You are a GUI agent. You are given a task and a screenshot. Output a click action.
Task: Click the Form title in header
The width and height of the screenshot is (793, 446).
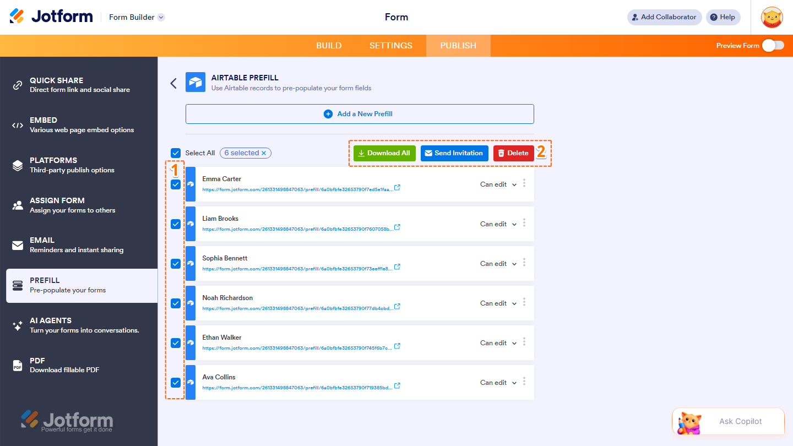pos(397,17)
